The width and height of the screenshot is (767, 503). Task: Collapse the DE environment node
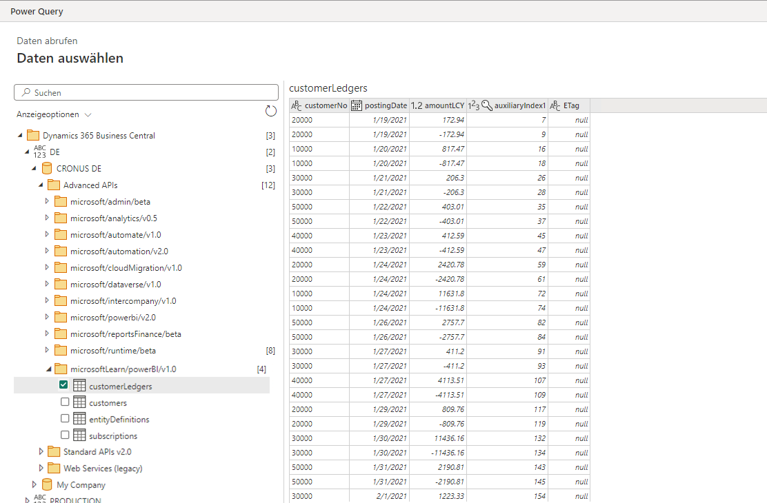(27, 152)
